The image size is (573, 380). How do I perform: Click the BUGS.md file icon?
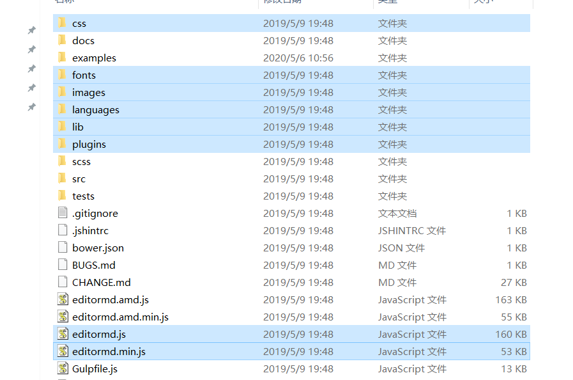[63, 264]
